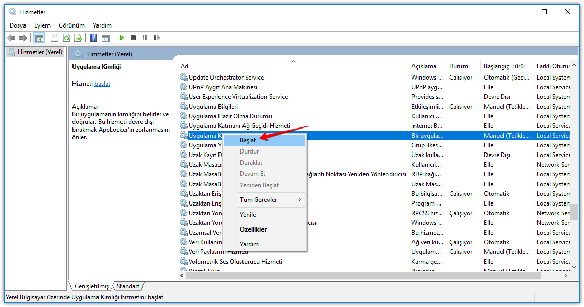Click the Ad column sort arrow
The width and height of the screenshot is (584, 307).
click(x=293, y=61)
